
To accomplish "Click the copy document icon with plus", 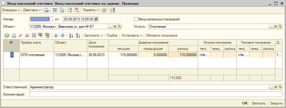I will click(x=62, y=10).
